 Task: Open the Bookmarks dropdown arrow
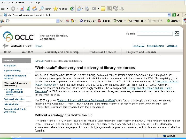pos(95,21)
